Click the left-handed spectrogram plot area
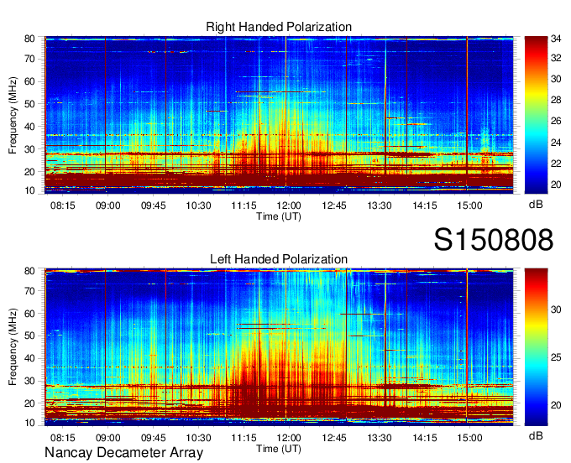 pyautogui.click(x=279, y=347)
